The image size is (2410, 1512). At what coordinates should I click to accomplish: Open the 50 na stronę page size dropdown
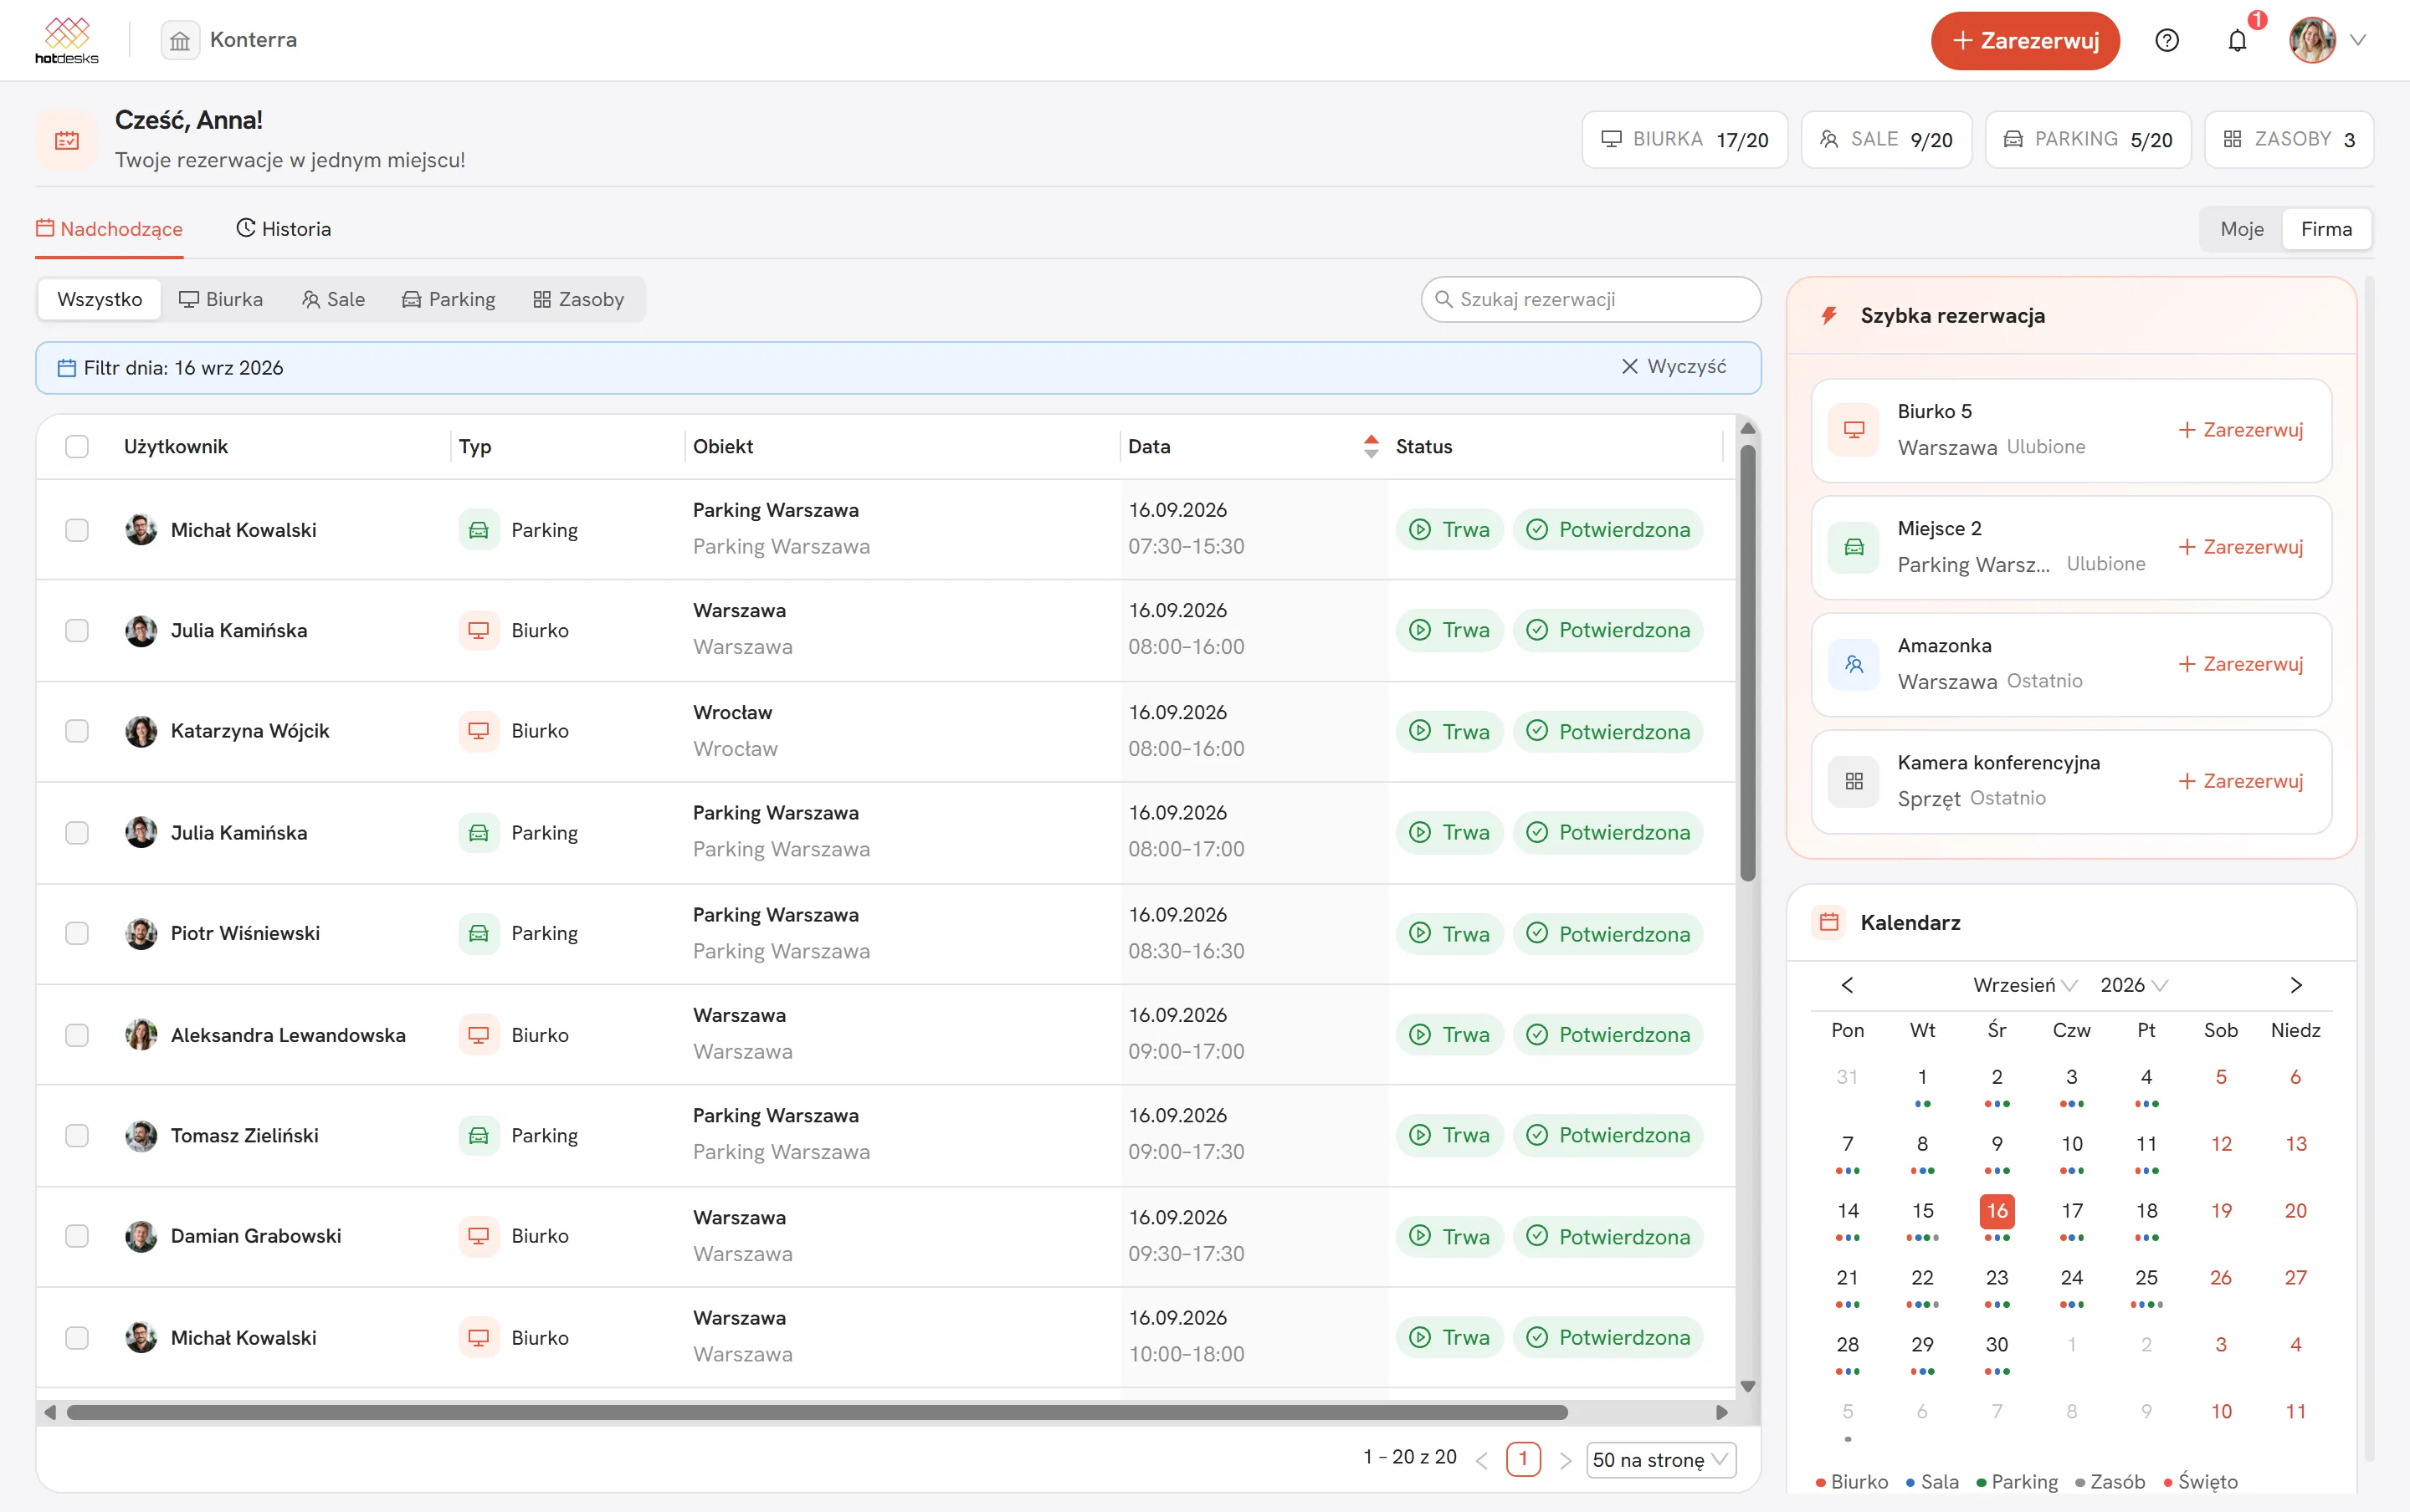pos(1661,1460)
